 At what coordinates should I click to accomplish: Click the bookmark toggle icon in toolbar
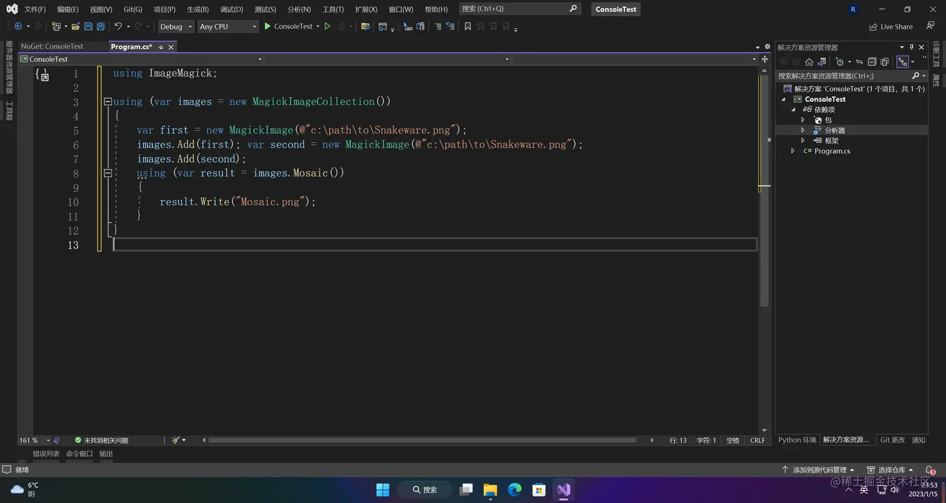(467, 26)
